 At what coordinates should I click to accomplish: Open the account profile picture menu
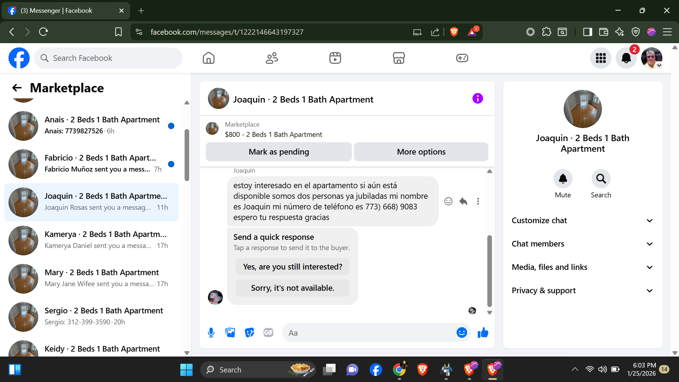click(652, 58)
